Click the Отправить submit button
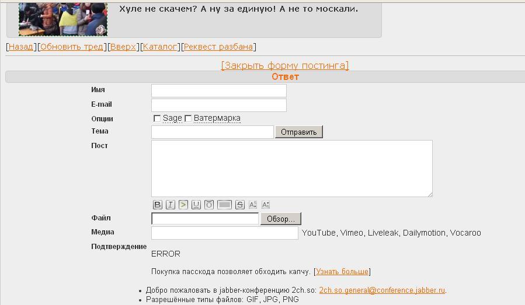Image resolution: width=525 pixels, height=305 pixels. pos(298,132)
